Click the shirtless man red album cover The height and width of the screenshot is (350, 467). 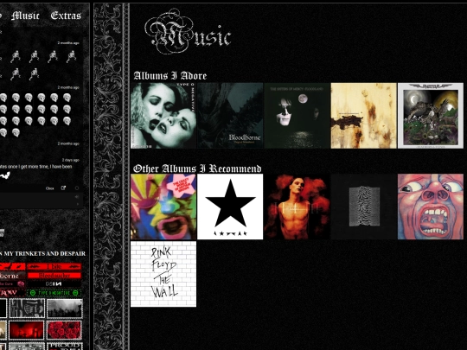pos(297,207)
